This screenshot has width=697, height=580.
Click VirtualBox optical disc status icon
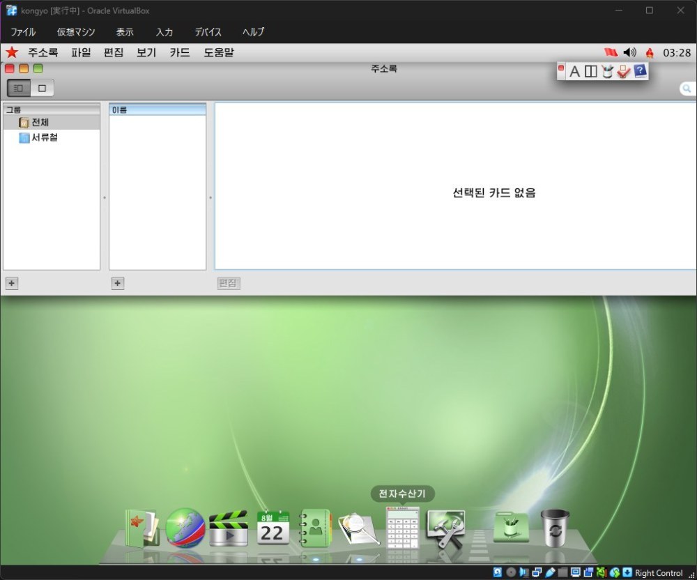point(511,572)
